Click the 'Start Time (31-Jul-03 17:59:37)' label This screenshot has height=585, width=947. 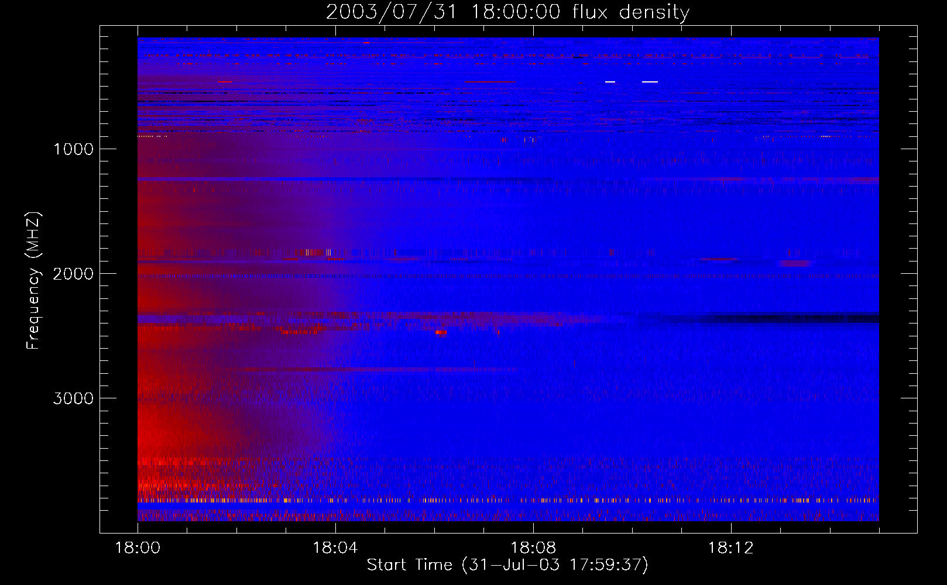coord(507,565)
